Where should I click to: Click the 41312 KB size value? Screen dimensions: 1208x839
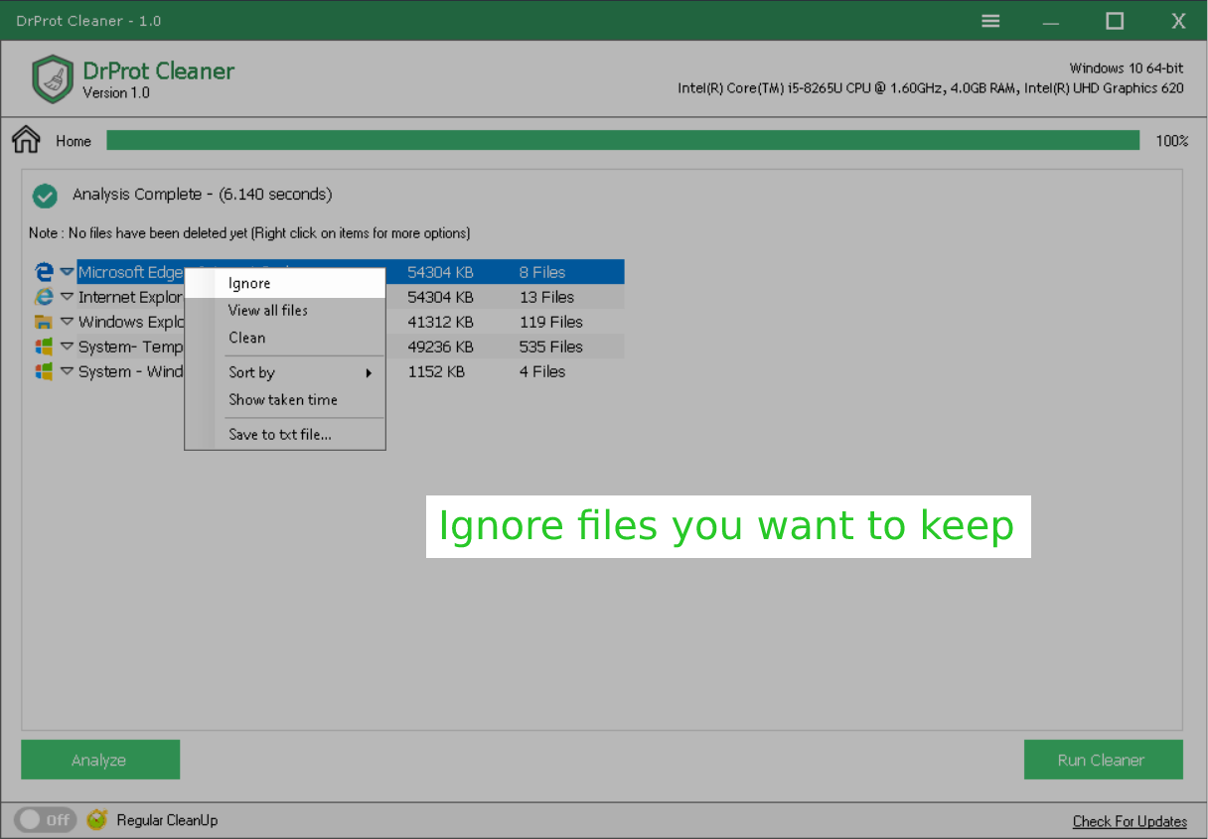pos(440,322)
